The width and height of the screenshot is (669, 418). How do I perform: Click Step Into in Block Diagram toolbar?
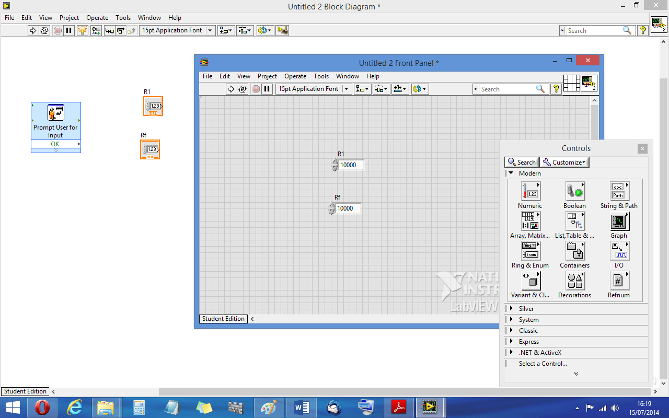(109, 30)
